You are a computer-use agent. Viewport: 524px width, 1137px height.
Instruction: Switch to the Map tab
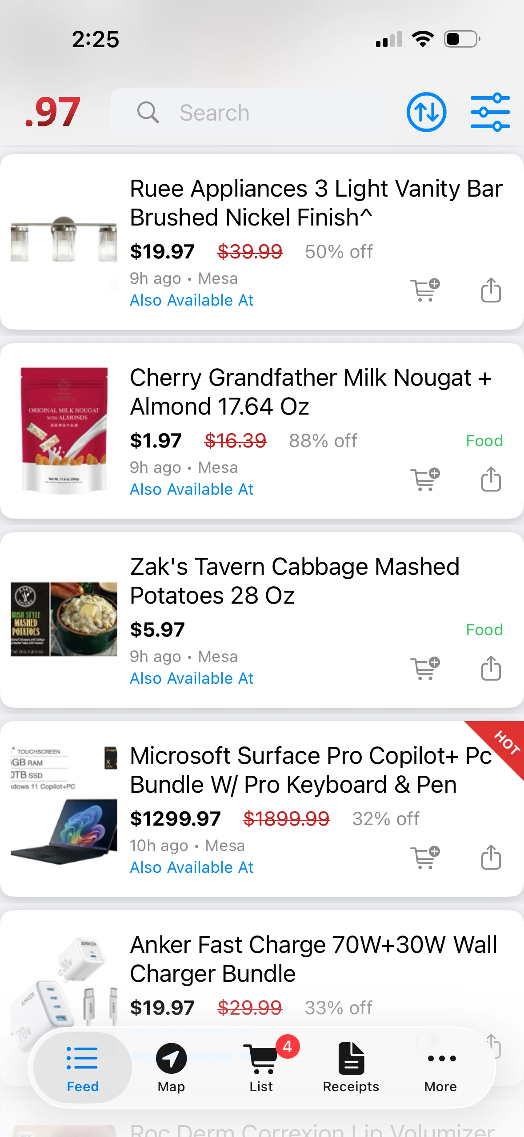coord(171,1067)
